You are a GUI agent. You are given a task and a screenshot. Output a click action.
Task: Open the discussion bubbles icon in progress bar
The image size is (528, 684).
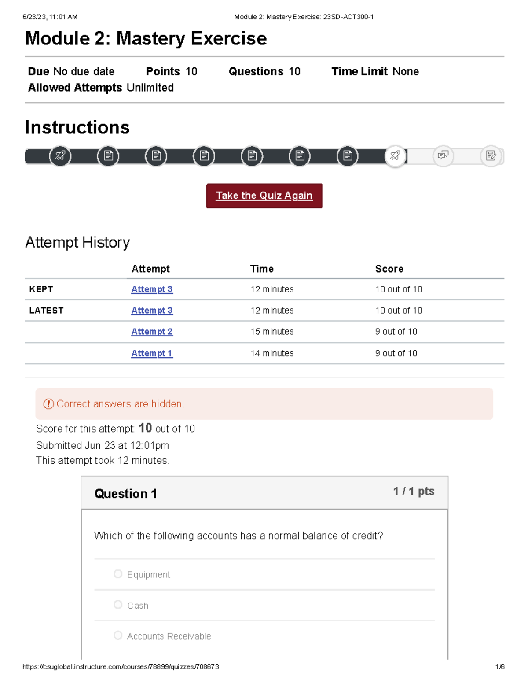tap(443, 156)
